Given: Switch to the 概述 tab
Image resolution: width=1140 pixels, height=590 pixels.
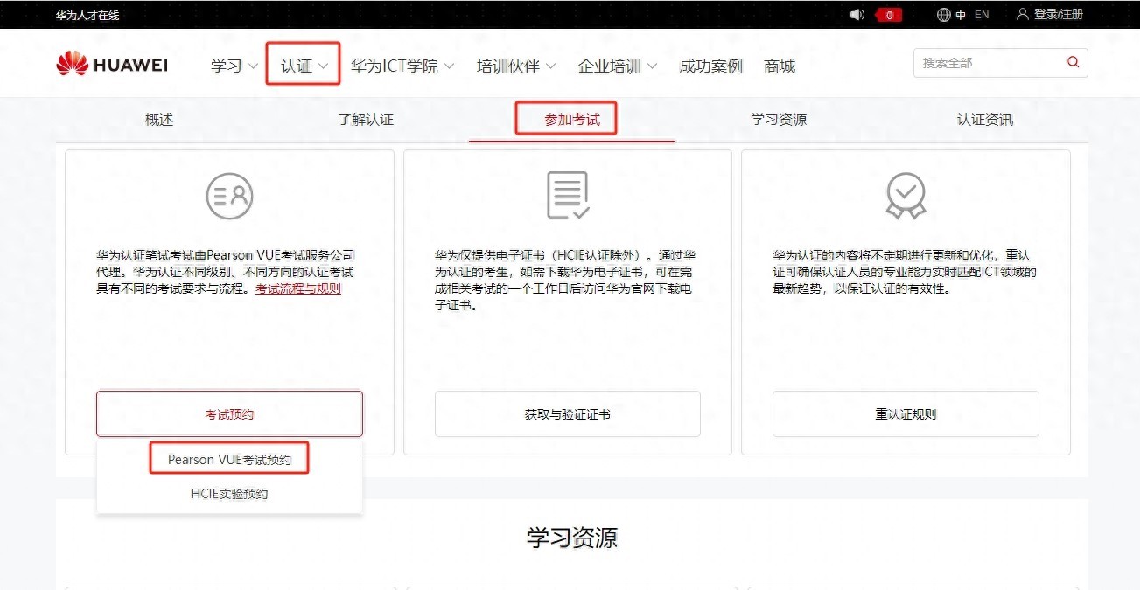Looking at the screenshot, I should tap(159, 120).
